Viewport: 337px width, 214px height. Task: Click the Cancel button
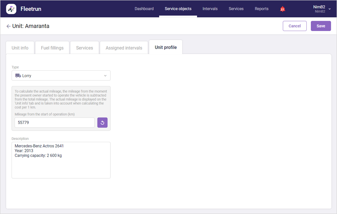[x=294, y=26]
